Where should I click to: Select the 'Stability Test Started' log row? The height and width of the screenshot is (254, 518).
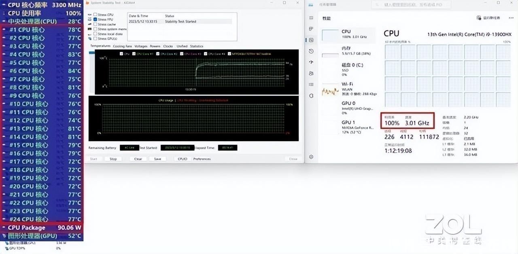point(180,21)
